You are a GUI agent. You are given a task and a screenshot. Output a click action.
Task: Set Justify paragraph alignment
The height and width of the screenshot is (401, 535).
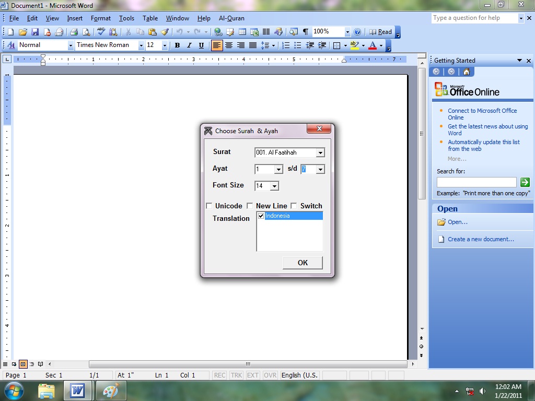pyautogui.click(x=253, y=45)
